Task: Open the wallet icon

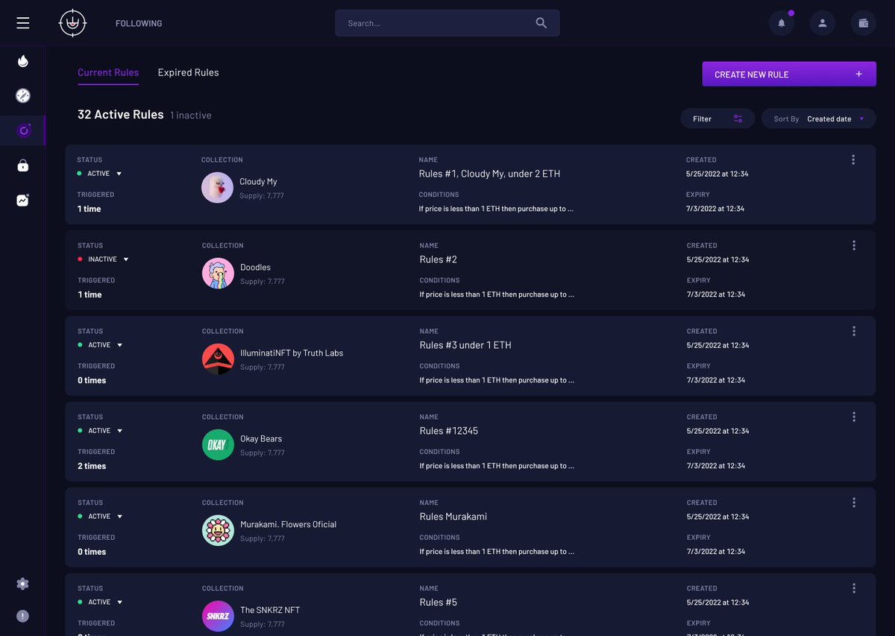Action: (x=864, y=23)
